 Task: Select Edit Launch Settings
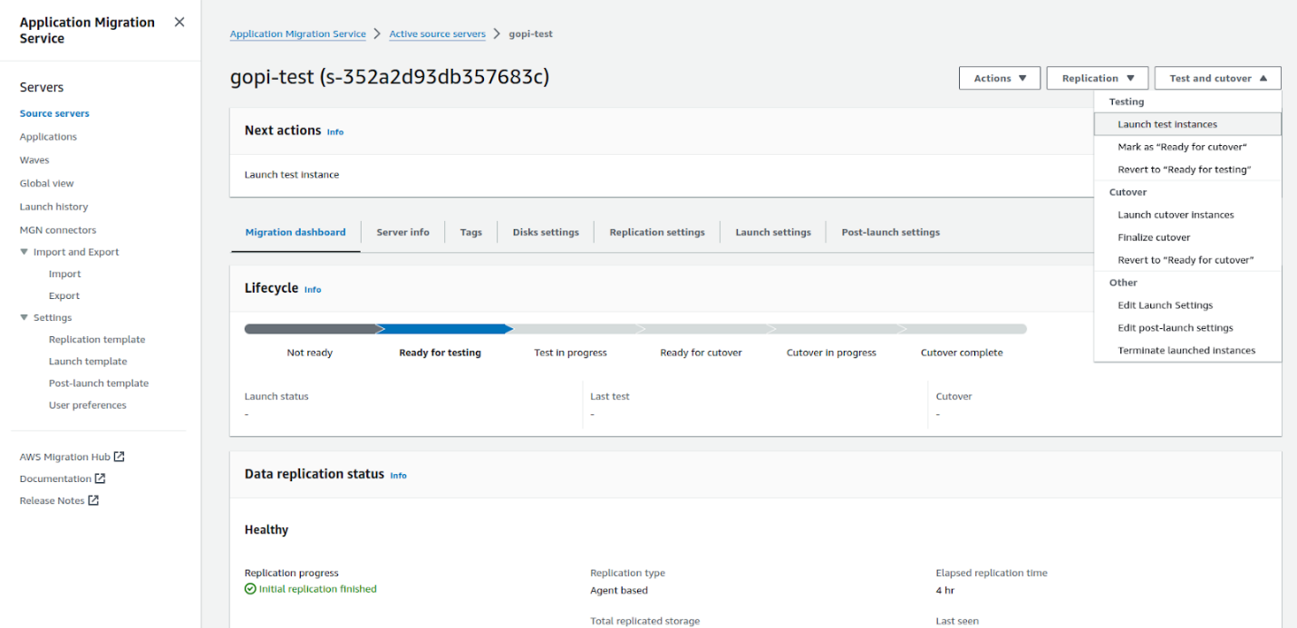1187,305
